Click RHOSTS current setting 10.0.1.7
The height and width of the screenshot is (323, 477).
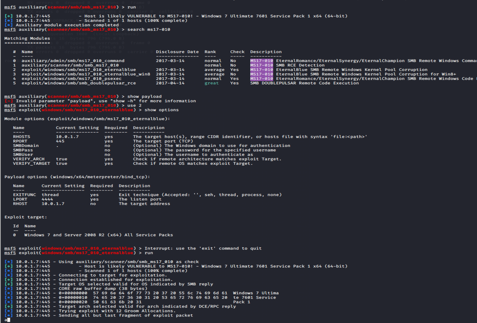[x=67, y=137]
